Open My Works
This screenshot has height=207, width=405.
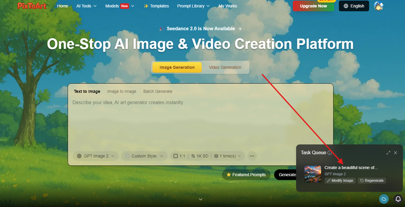[228, 6]
